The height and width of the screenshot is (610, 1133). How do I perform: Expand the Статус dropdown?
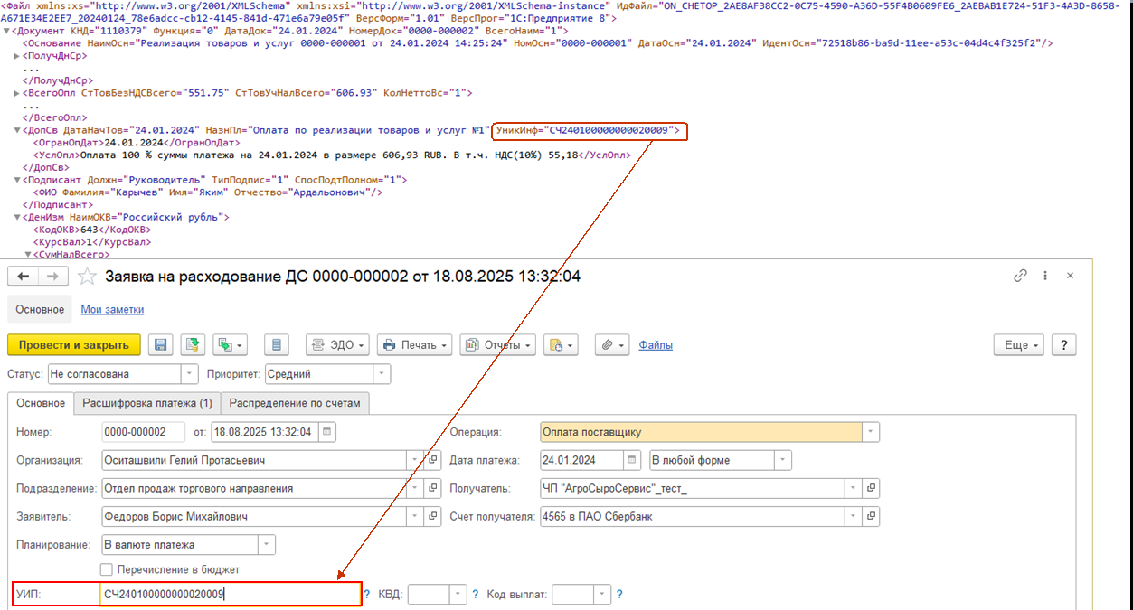click(x=190, y=373)
